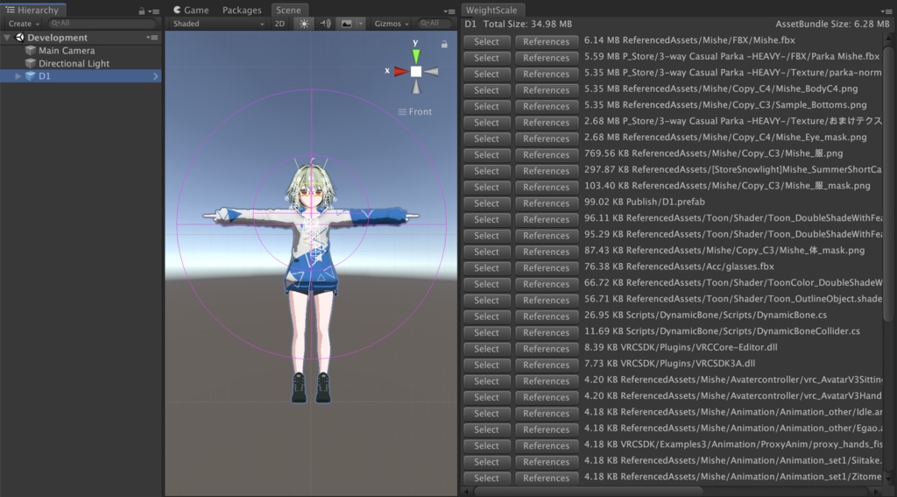Viewport: 897px width, 497px height.
Task: Click the avatar model in Scene view
Action: pyautogui.click(x=311, y=280)
